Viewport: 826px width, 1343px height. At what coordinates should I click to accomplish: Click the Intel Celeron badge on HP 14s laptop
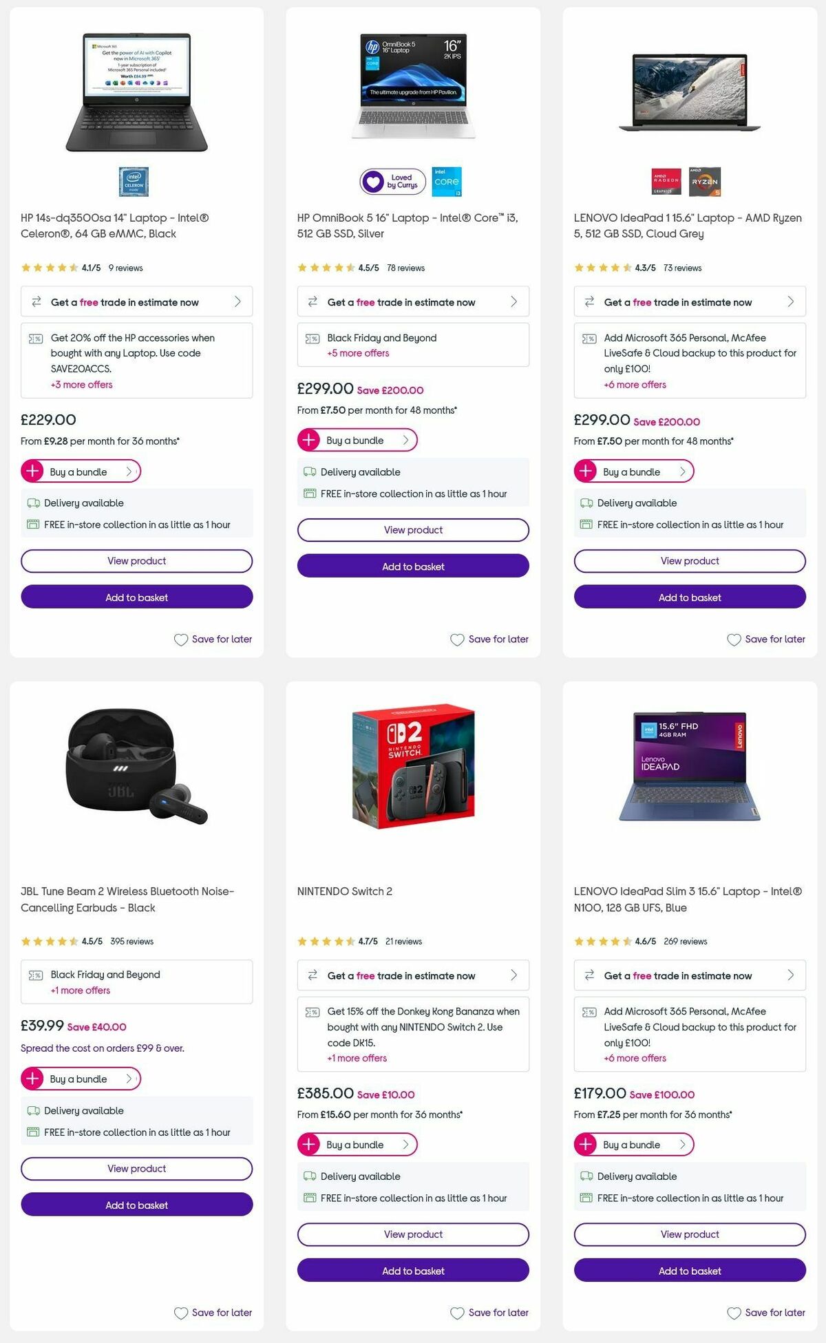(x=133, y=182)
